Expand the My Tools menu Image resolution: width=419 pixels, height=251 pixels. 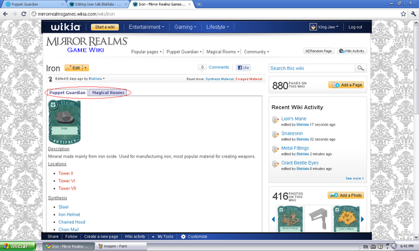tap(162, 237)
